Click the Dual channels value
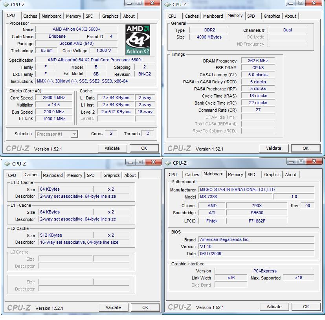 click(x=288, y=30)
